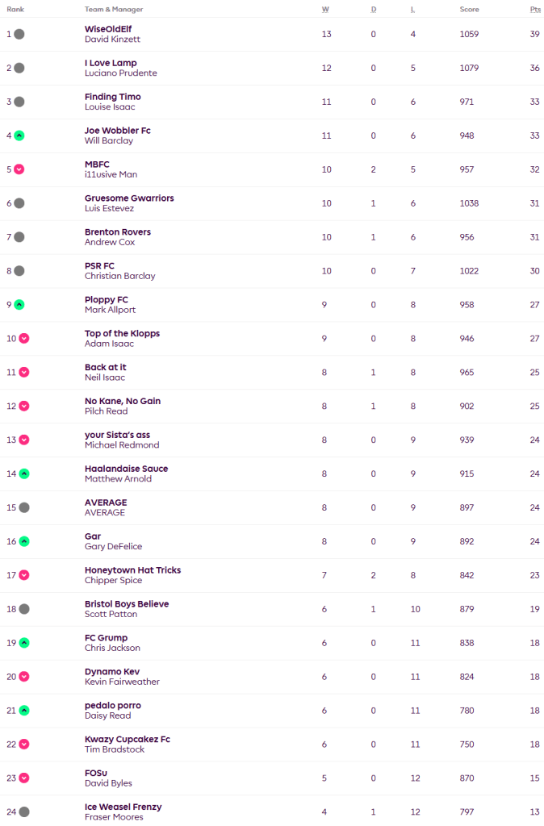Open the I Love Lamp team link

tap(111, 63)
